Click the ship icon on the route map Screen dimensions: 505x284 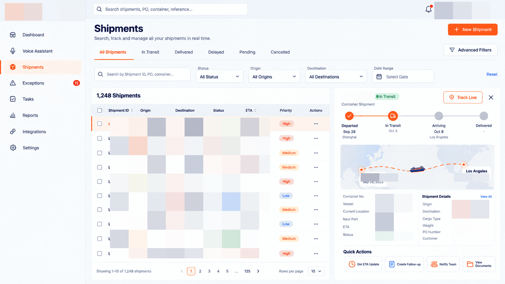(x=417, y=169)
